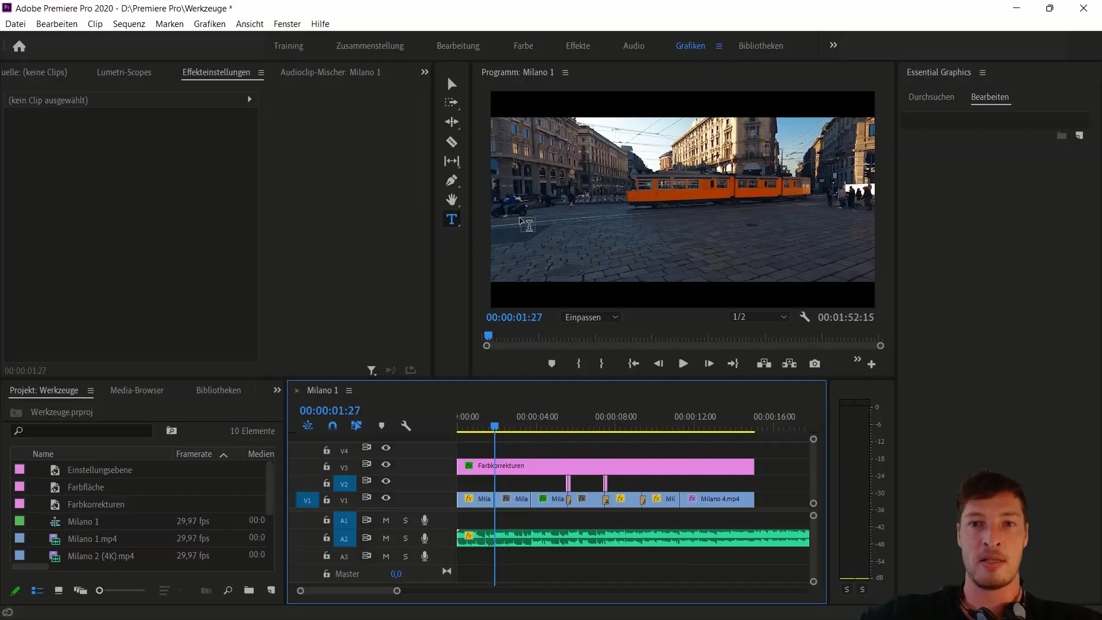
Task: Toggle V4 track output eye
Action: (x=386, y=448)
